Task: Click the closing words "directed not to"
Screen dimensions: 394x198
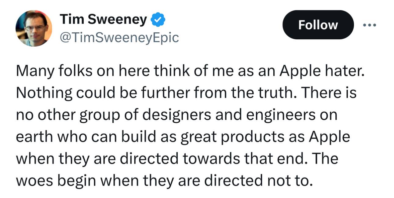Action: pos(259,181)
